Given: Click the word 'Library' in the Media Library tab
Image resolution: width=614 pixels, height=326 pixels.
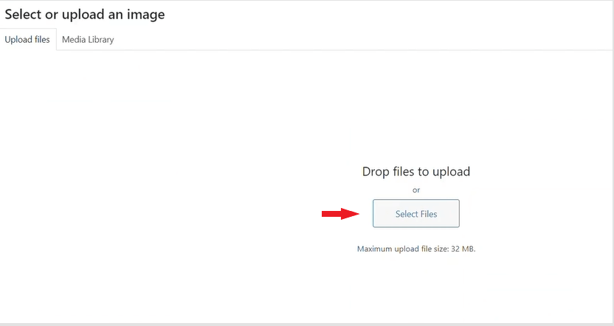Looking at the screenshot, I should click(101, 40).
